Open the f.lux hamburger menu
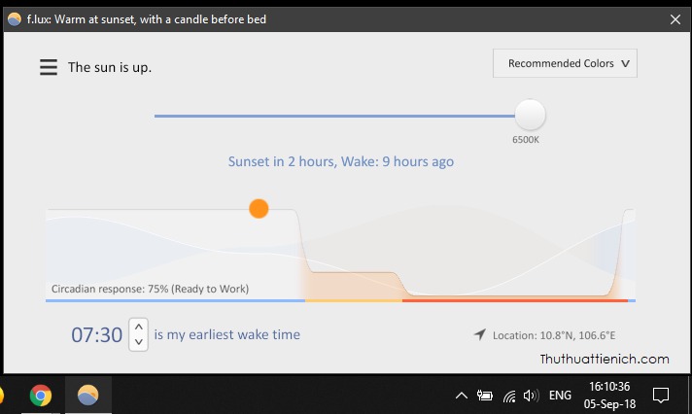The image size is (692, 414). point(49,67)
